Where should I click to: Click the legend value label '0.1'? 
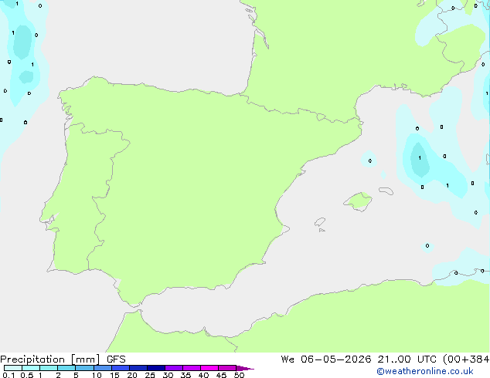[x=9, y=375]
